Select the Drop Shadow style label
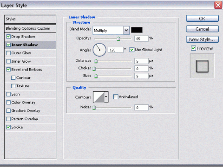223x167 pixels. 23,37
